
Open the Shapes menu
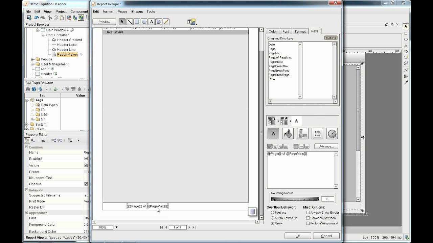(x=137, y=11)
